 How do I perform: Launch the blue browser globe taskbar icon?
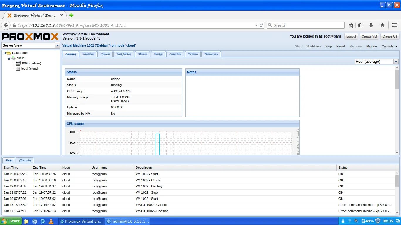point(43,221)
